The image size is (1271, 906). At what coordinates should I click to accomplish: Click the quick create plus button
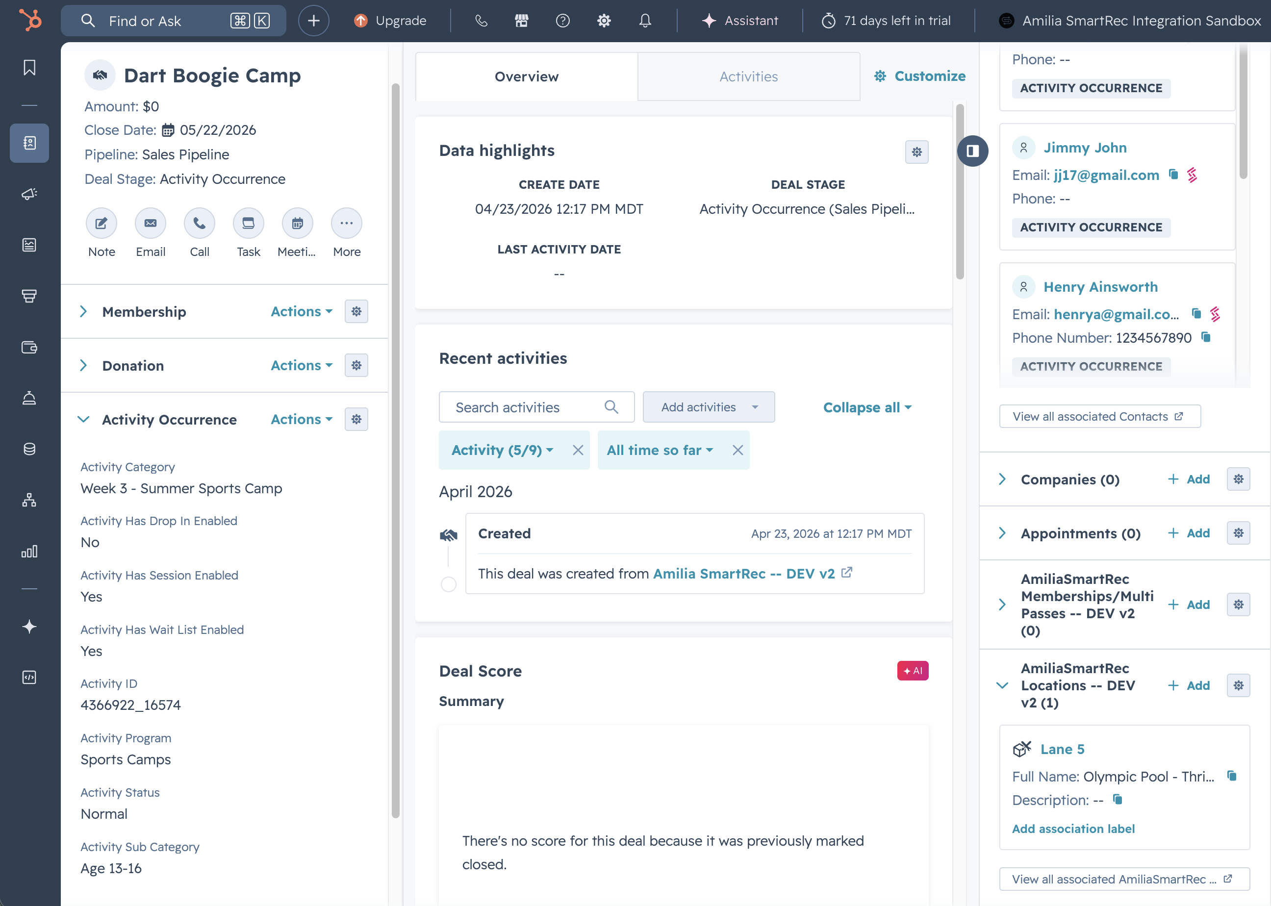coord(313,21)
